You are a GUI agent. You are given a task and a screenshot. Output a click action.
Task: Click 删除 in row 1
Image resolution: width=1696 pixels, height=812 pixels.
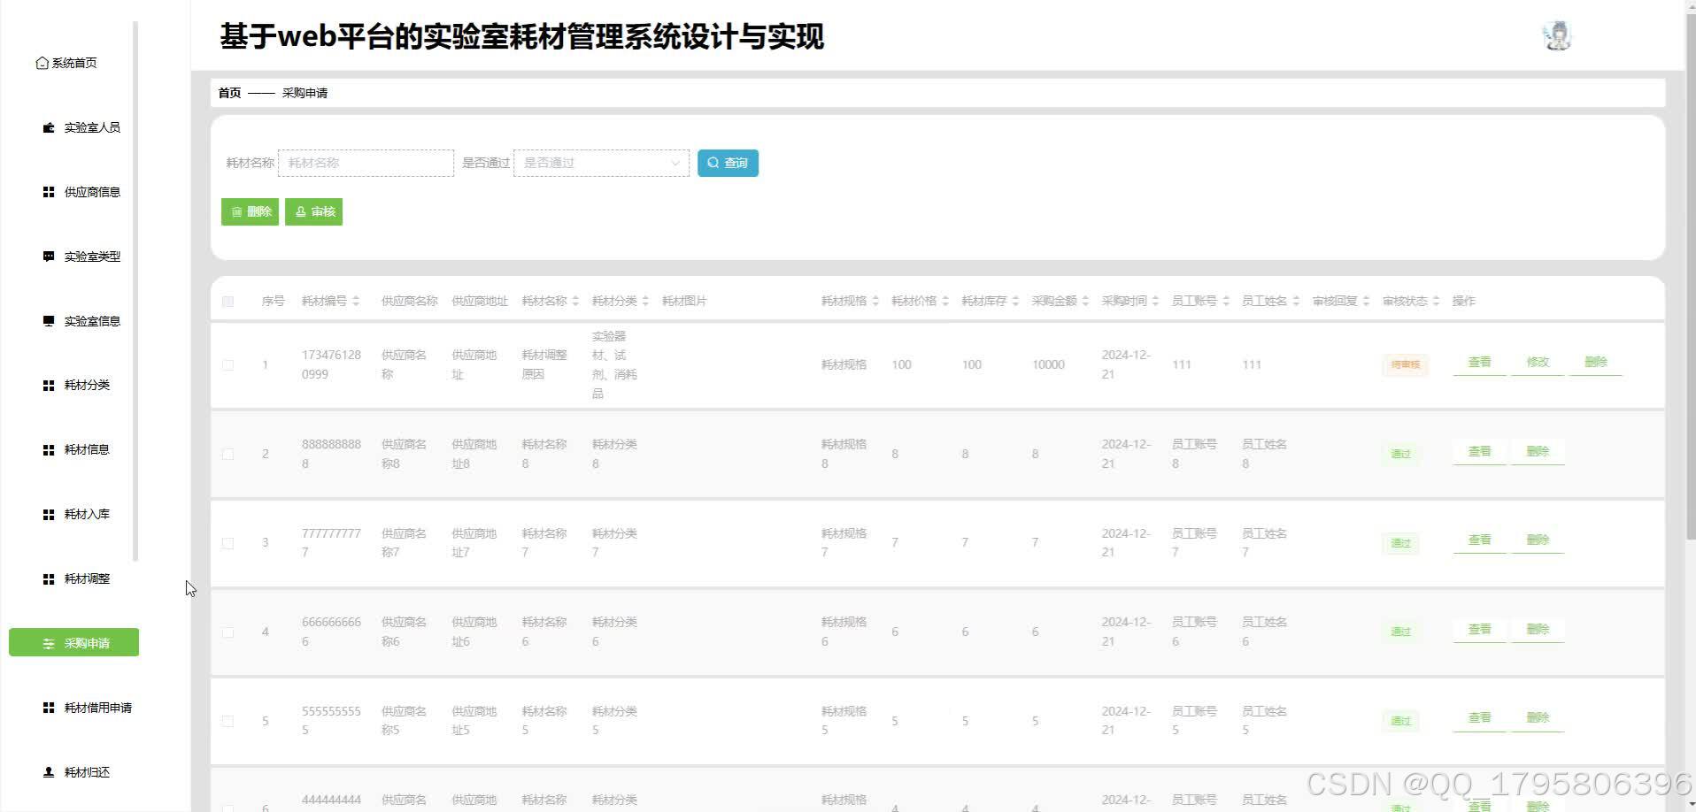[1595, 363]
